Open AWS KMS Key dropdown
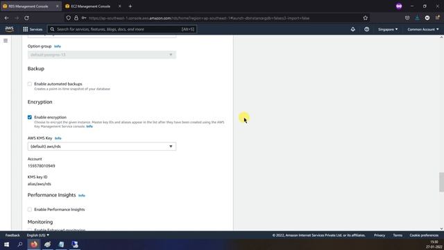 pyautogui.click(x=102, y=147)
